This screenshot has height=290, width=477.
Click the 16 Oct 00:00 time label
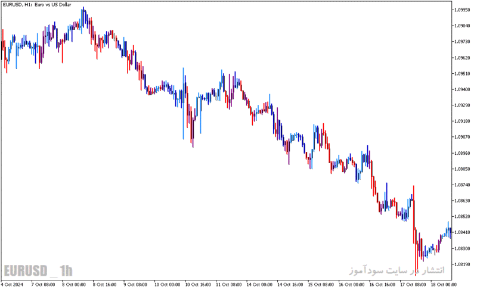pyautogui.click(x=352, y=285)
